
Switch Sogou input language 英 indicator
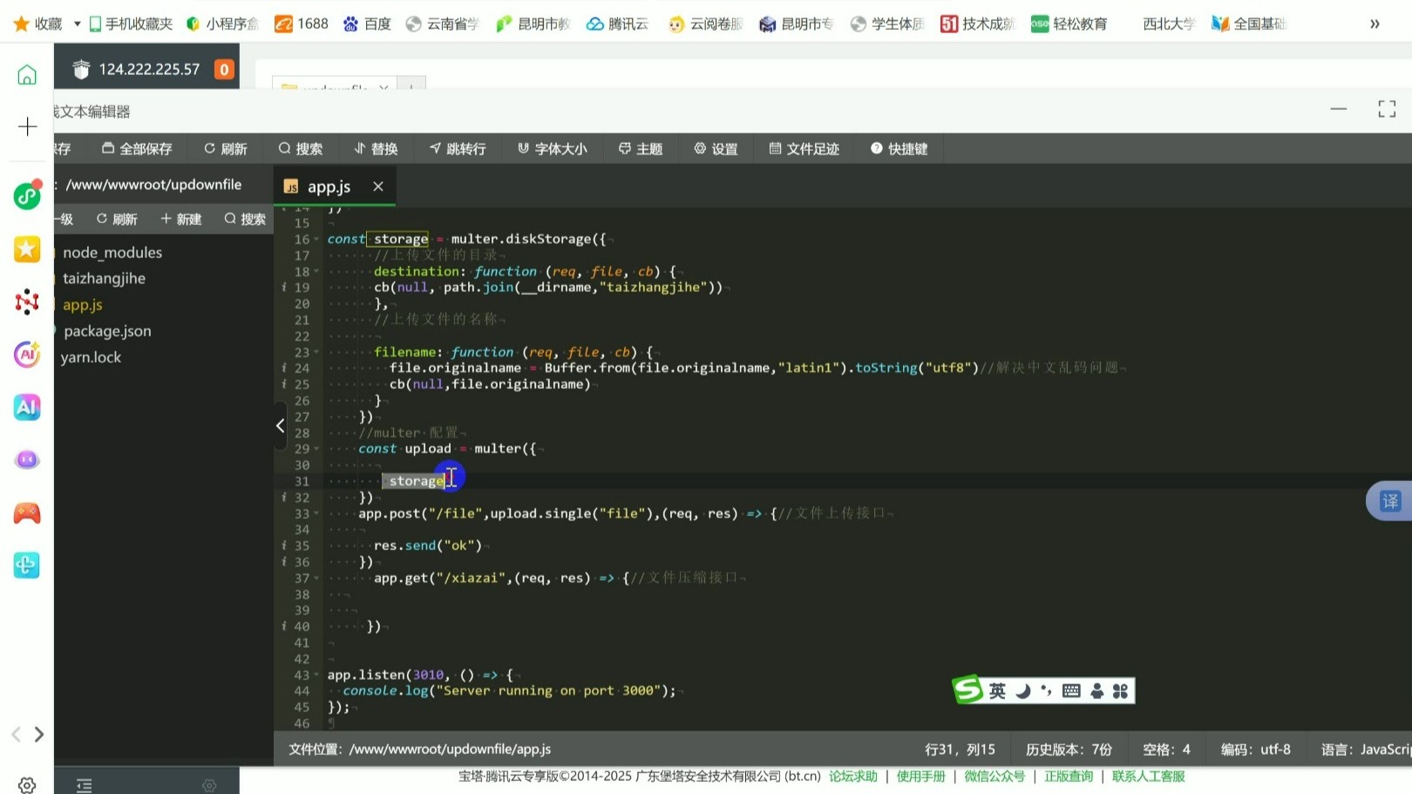[x=997, y=691]
